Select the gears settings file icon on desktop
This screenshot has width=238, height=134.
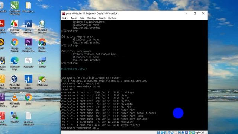28,62
